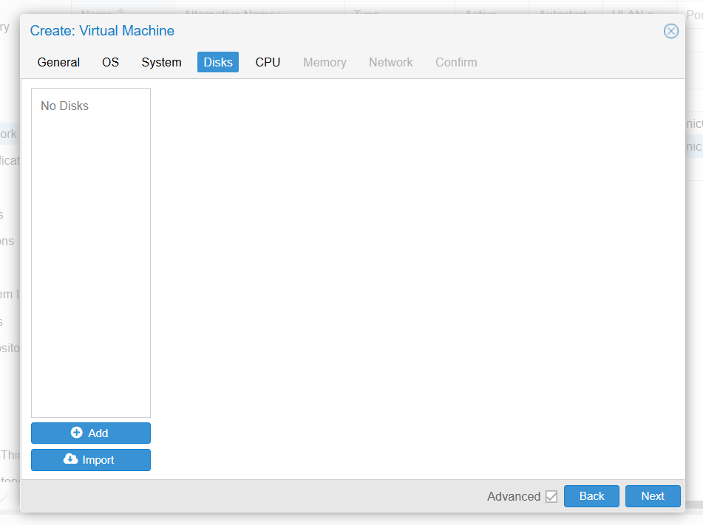The height and width of the screenshot is (525, 703).
Task: Switch to the CPU tab
Action: tap(268, 62)
